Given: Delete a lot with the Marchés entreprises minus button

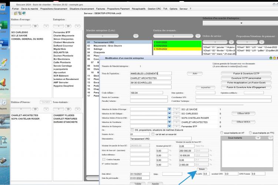Looking at the screenshot, I should click(x=136, y=36).
